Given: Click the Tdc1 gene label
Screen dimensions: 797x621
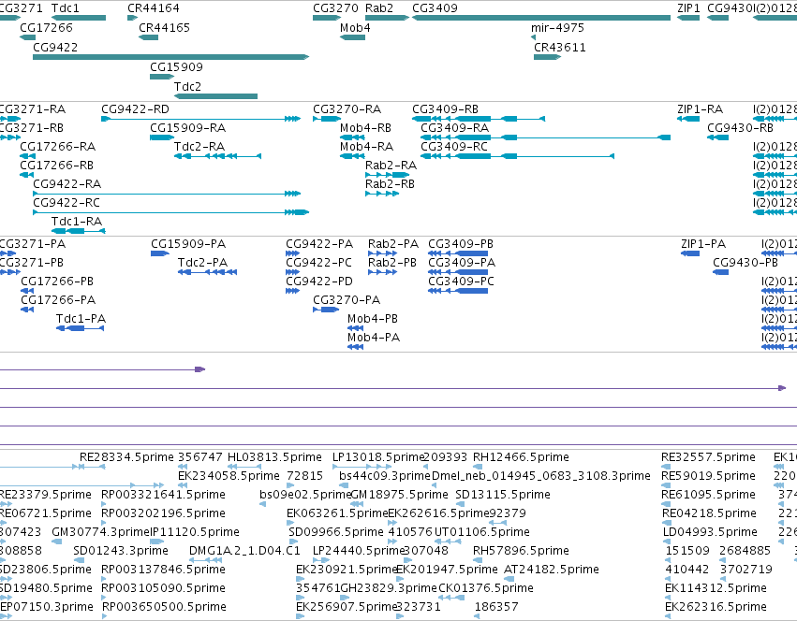Looking at the screenshot, I should click(x=66, y=8).
